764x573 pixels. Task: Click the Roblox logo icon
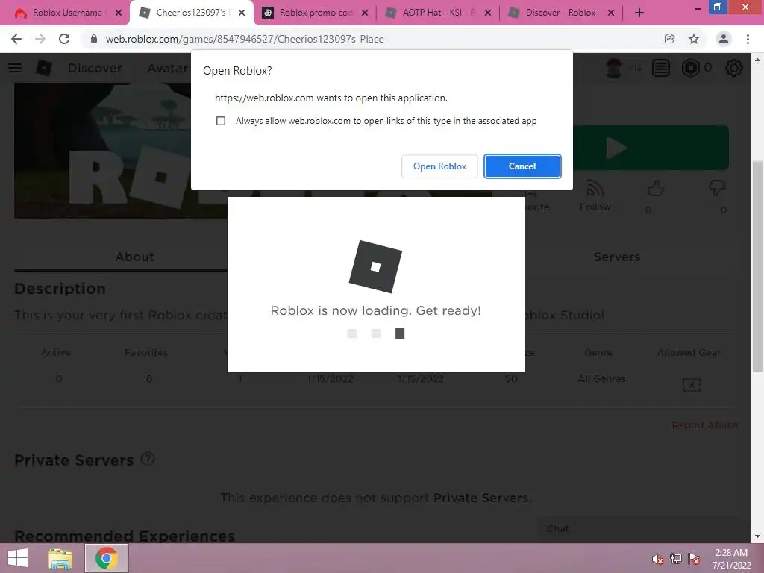click(x=44, y=68)
